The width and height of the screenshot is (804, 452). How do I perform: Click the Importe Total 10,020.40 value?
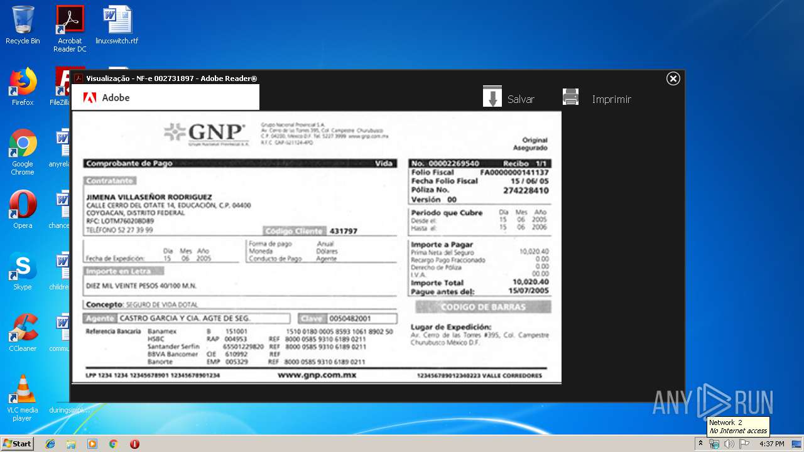(x=531, y=282)
